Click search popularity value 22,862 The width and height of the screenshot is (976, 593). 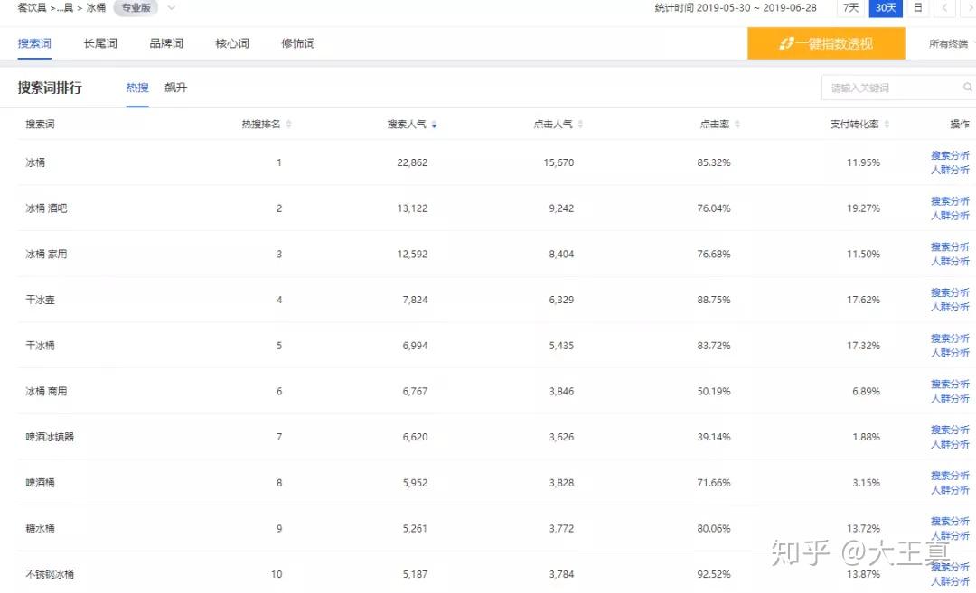[x=412, y=162]
